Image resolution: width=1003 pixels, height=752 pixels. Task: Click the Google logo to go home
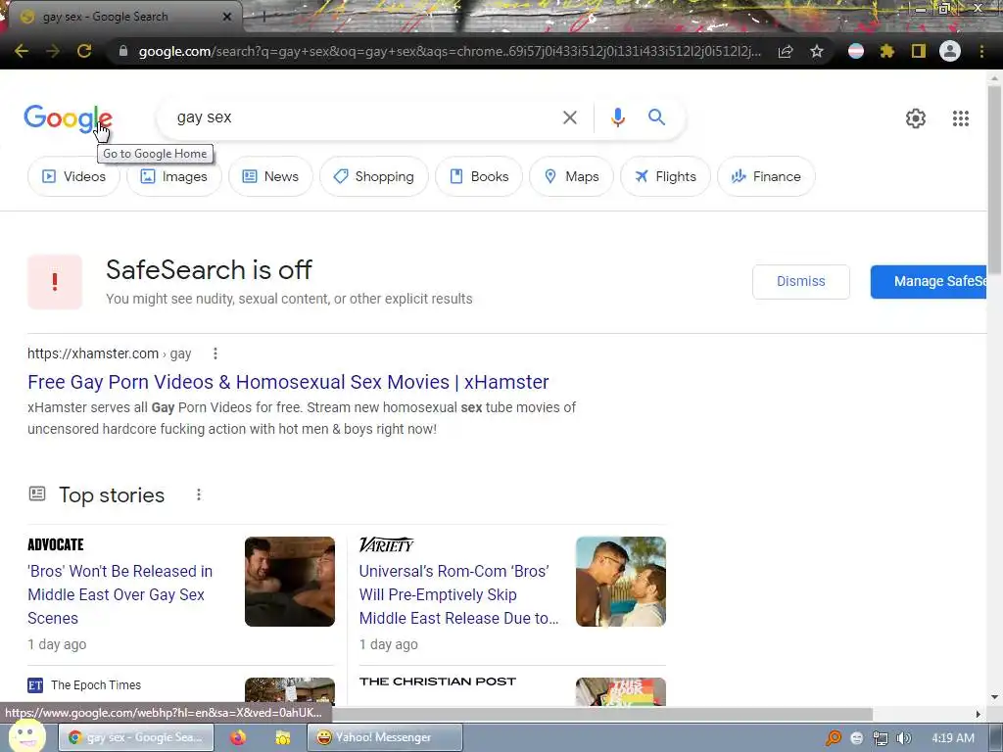point(68,118)
